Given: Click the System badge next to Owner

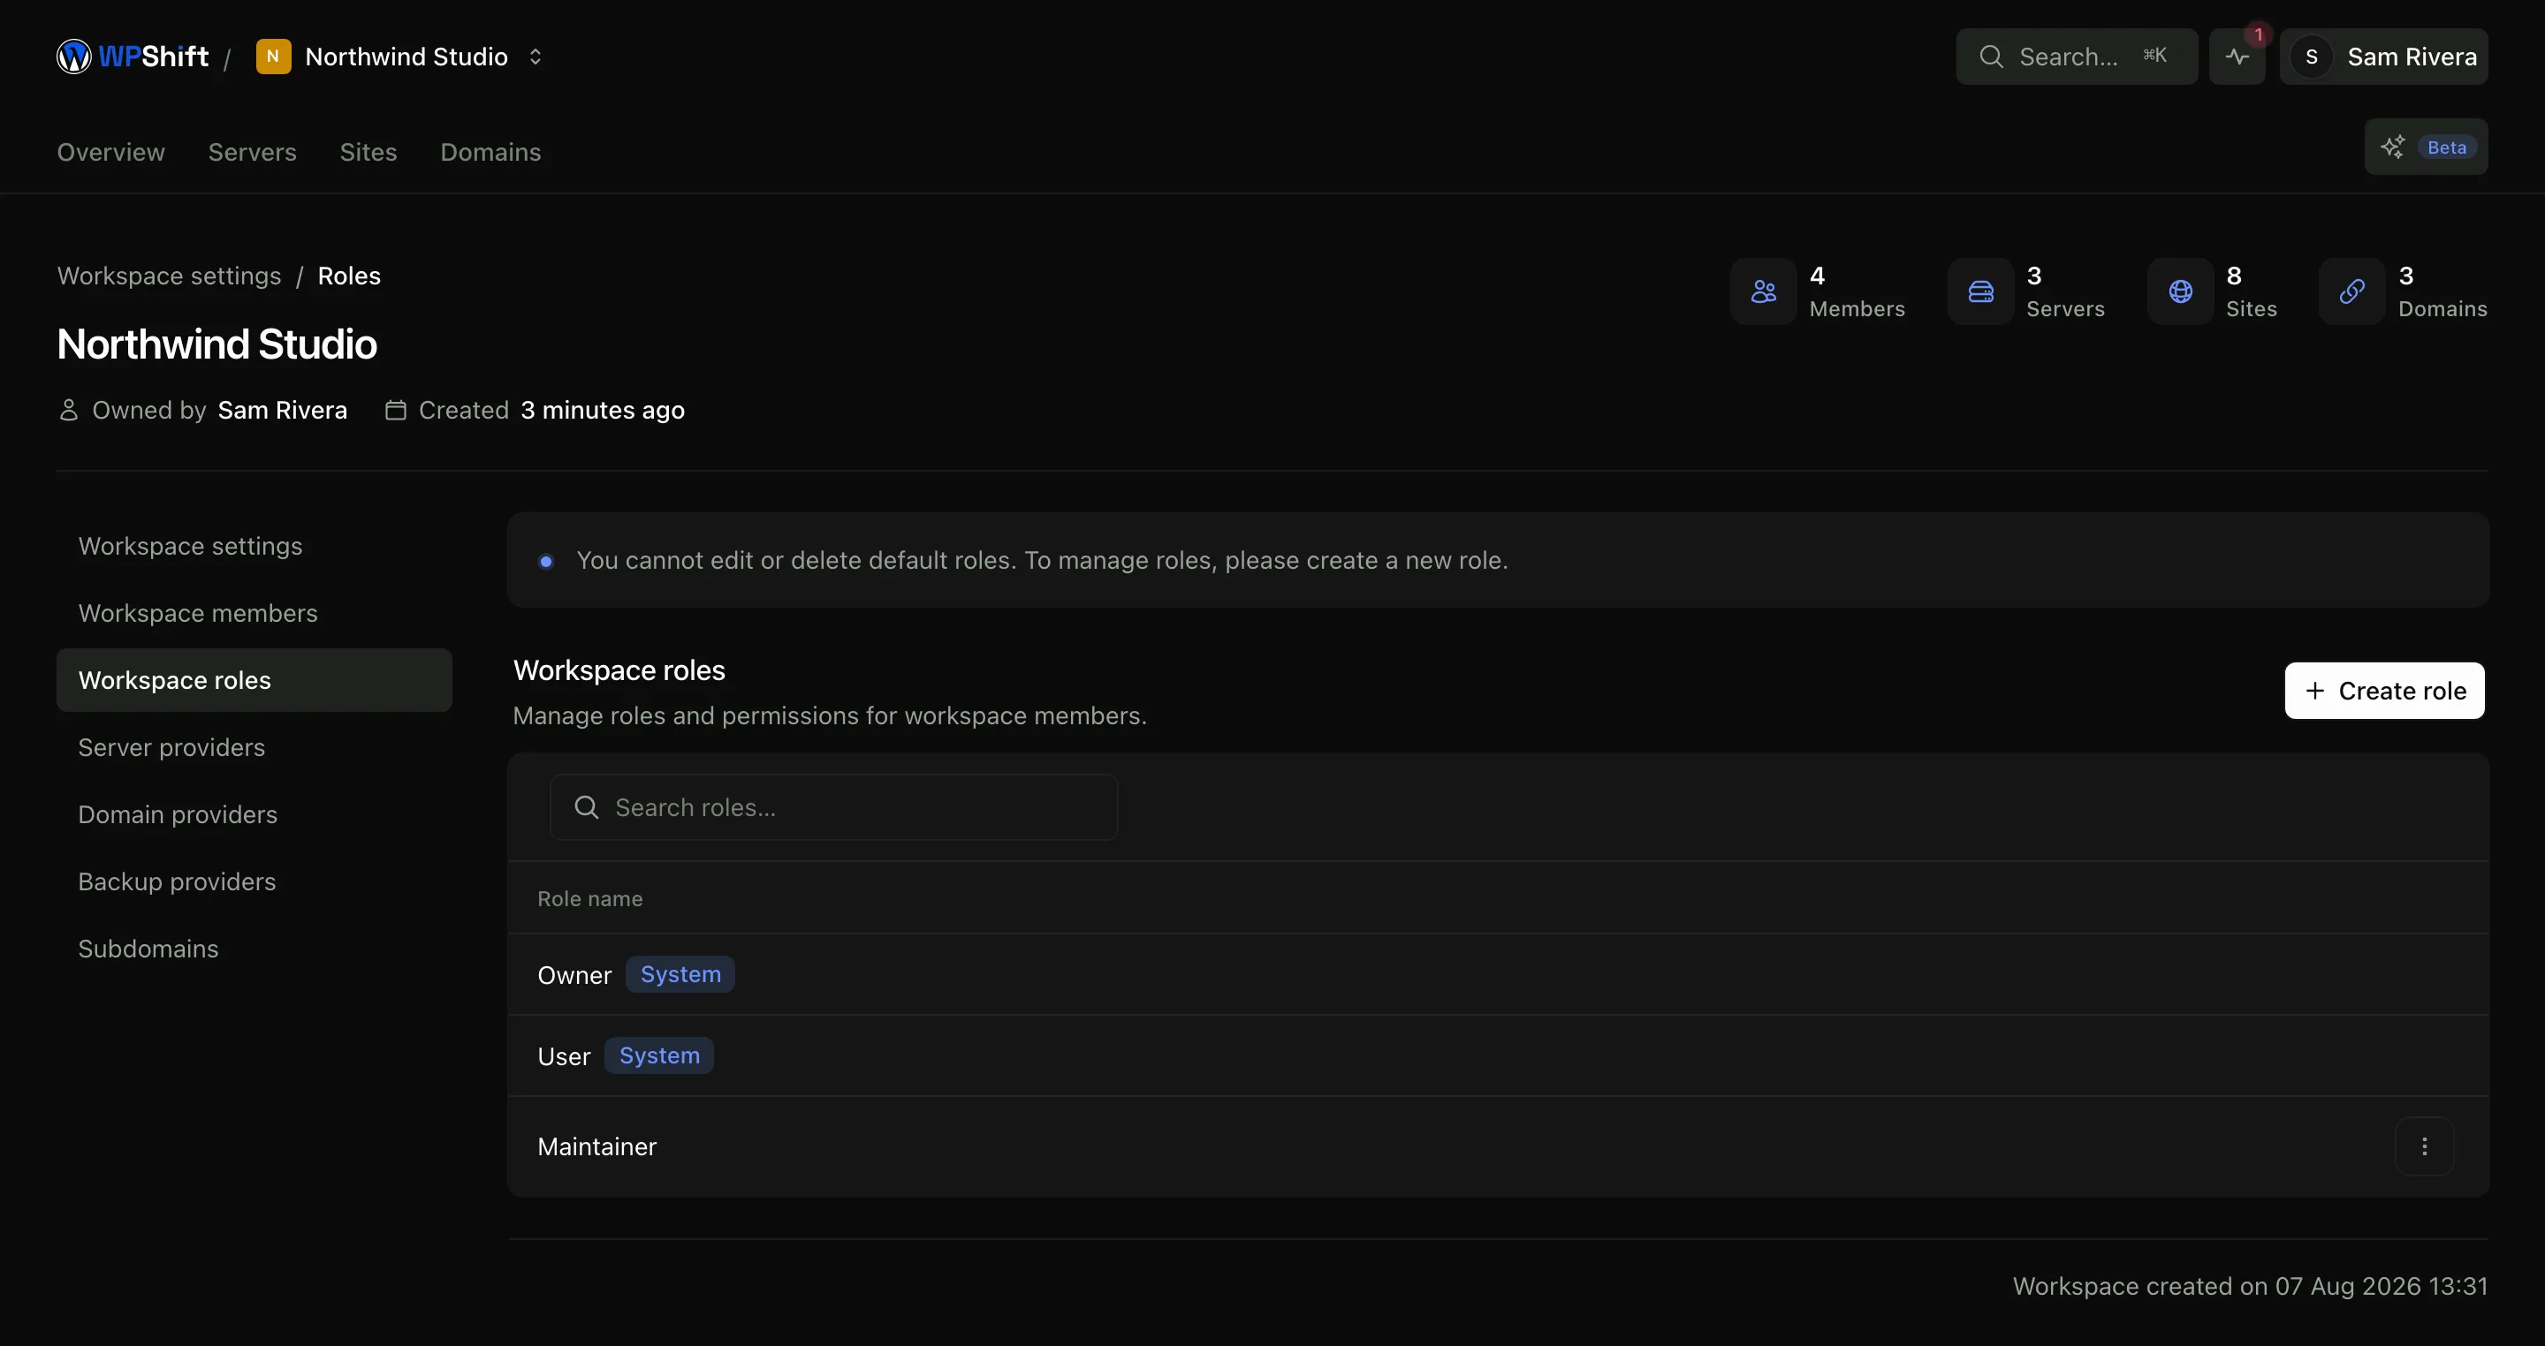Looking at the screenshot, I should pyautogui.click(x=680, y=973).
